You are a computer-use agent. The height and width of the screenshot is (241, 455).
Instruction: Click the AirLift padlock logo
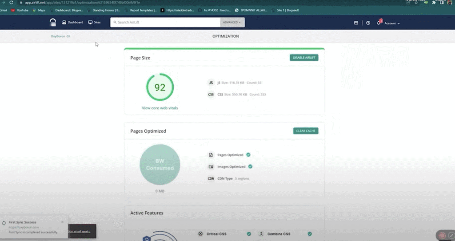53,23
